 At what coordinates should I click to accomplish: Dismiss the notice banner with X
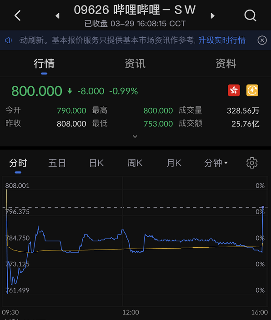pyautogui.click(x=262, y=40)
